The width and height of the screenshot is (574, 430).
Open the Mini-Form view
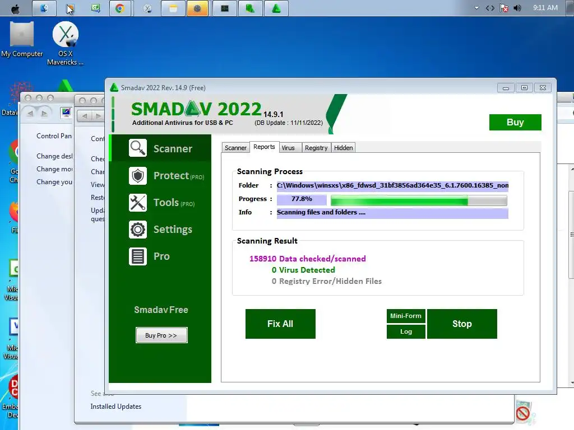pos(406,316)
